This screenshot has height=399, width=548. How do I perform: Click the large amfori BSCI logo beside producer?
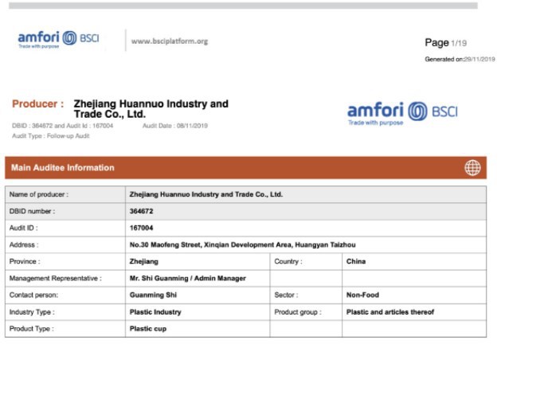click(x=402, y=113)
